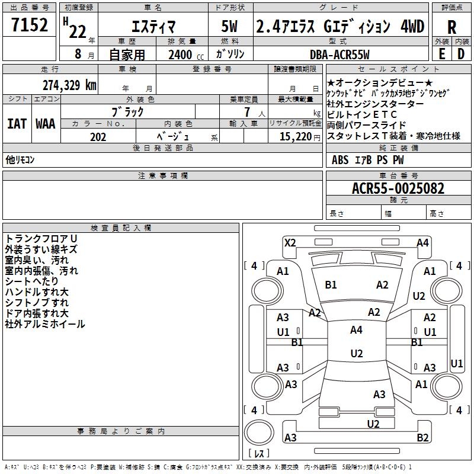Select the fuel type ガソリン
Viewport: 474px width, 474px height.
pos(230,54)
